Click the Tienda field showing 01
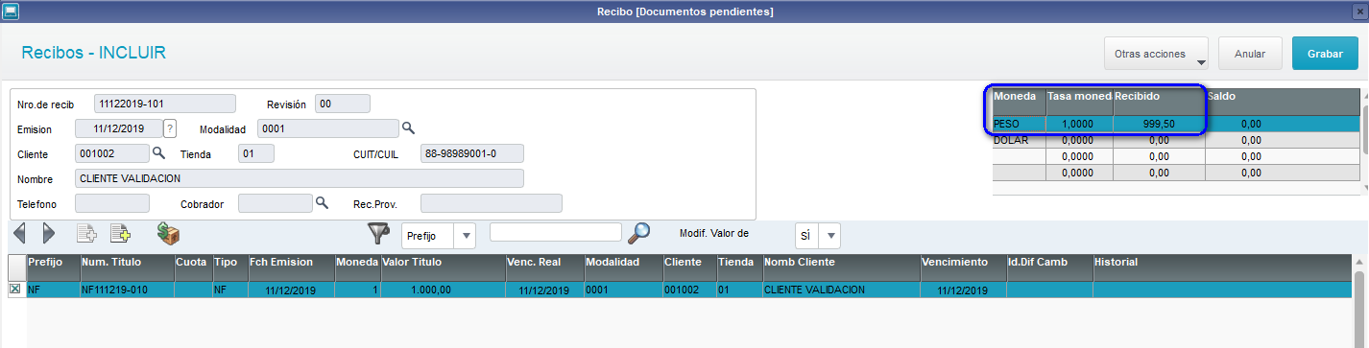 (x=256, y=153)
